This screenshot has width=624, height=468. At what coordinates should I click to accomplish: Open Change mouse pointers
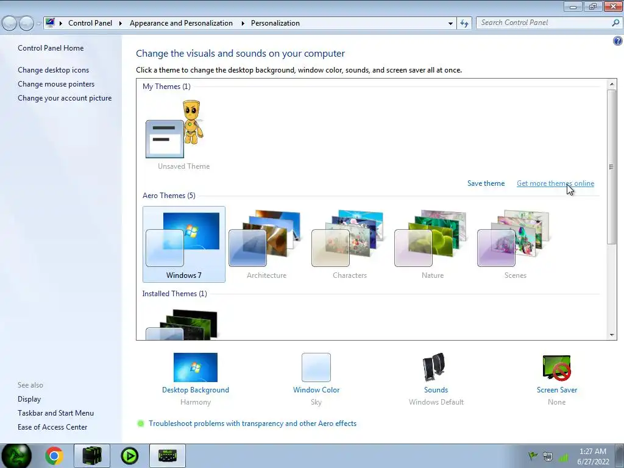pos(56,84)
